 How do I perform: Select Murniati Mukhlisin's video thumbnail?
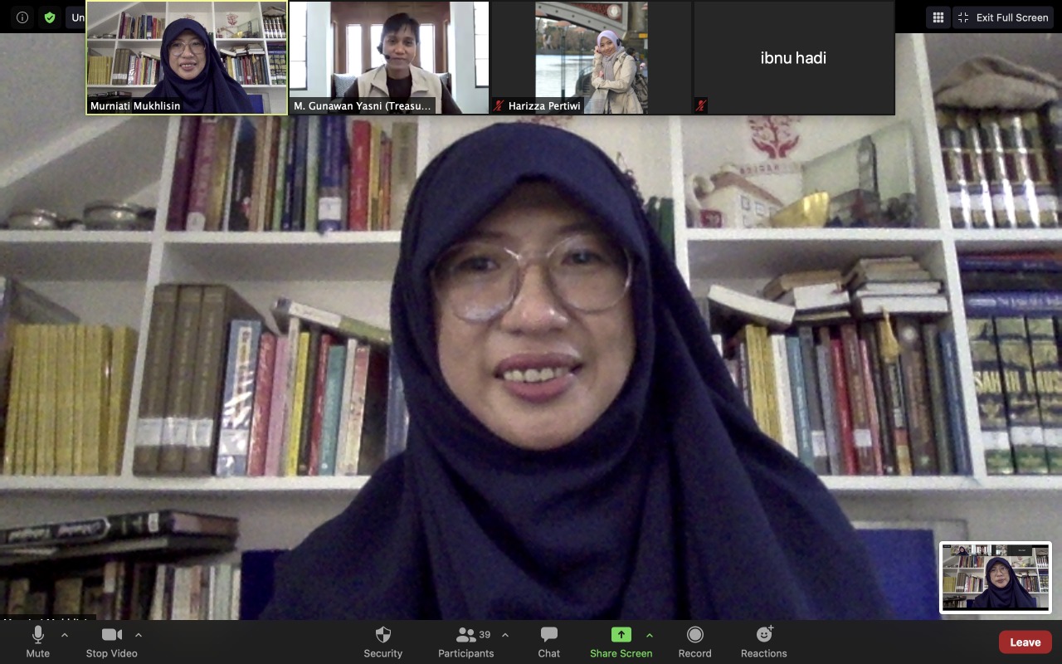point(187,57)
